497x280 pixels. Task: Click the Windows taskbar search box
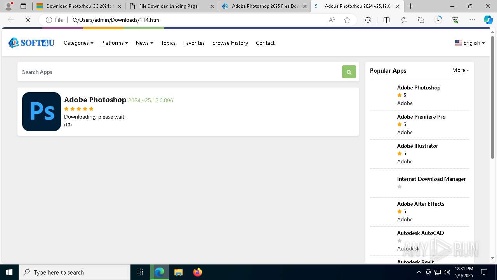[75, 272]
